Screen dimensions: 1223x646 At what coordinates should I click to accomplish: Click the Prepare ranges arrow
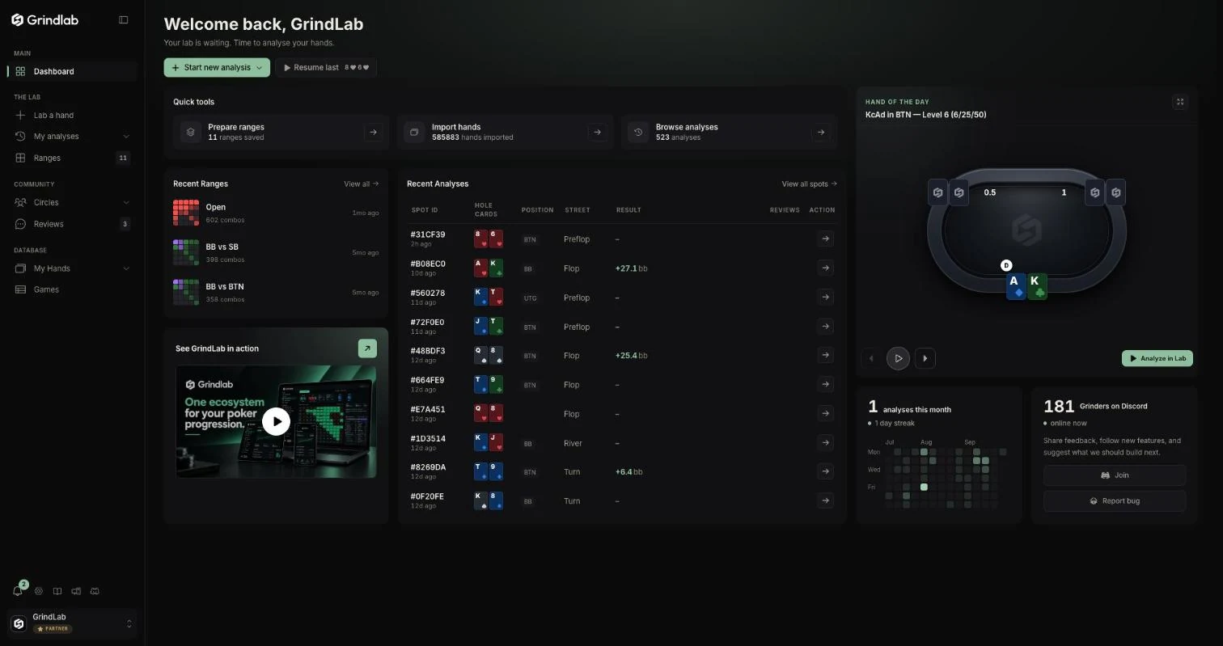coord(373,132)
